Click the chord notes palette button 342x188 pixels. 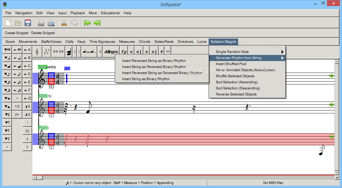tap(69, 52)
